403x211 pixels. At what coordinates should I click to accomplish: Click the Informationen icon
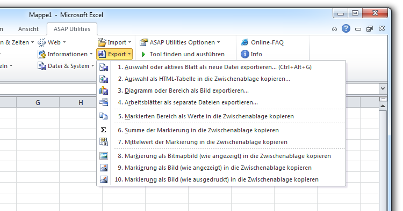[41, 54]
